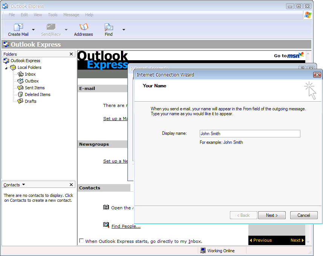Cancel the Internet Connection Wizard

click(304, 215)
